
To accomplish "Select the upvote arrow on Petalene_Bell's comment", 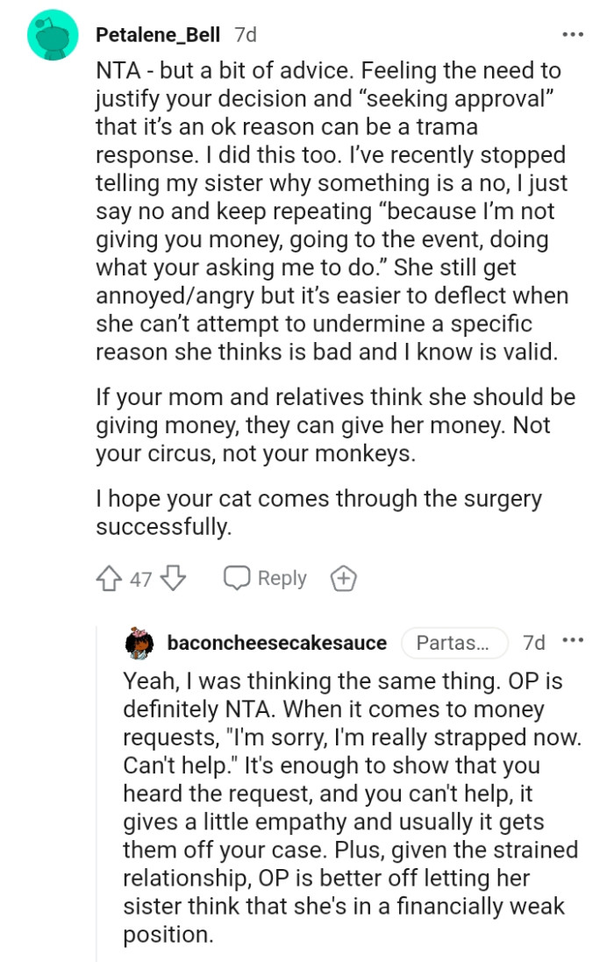I will click(x=109, y=577).
